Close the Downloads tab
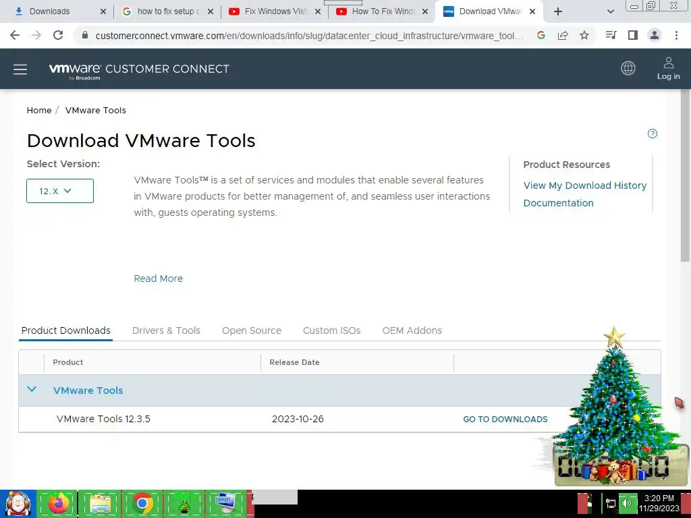 pos(103,11)
